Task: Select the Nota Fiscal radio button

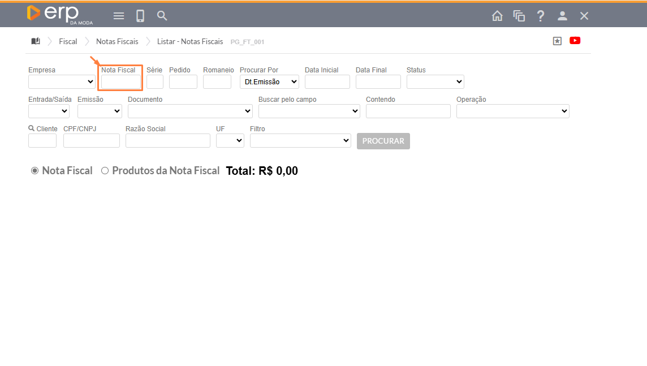Action: pyautogui.click(x=35, y=171)
